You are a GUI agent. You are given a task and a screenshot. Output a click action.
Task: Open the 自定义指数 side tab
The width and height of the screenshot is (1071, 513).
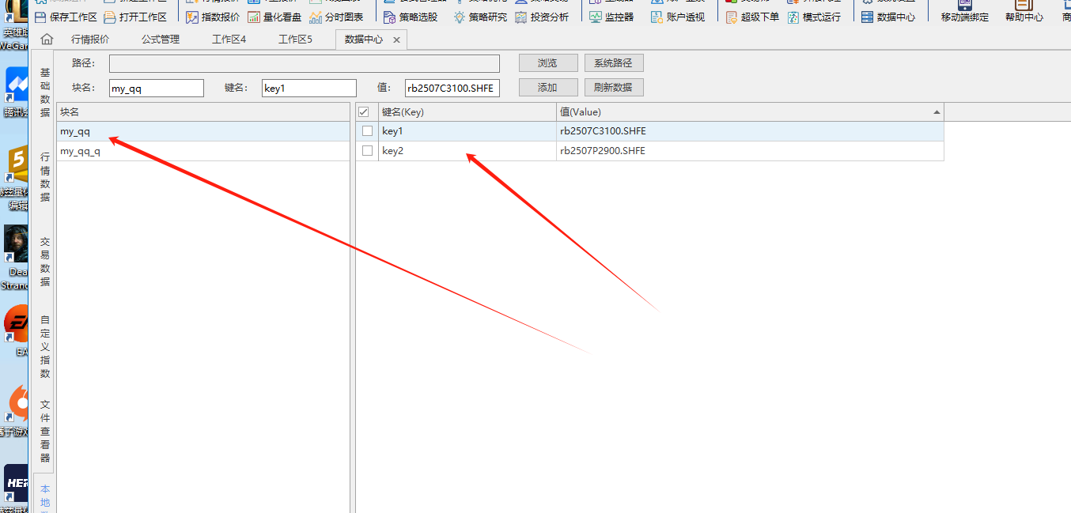click(x=45, y=346)
